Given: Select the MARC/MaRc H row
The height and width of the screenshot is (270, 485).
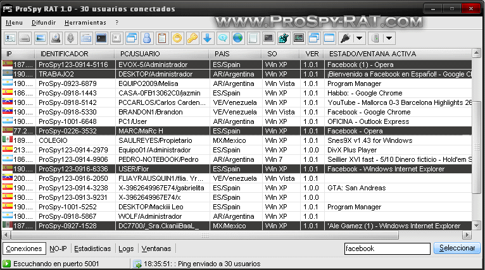Looking at the screenshot, I should 237,131.
